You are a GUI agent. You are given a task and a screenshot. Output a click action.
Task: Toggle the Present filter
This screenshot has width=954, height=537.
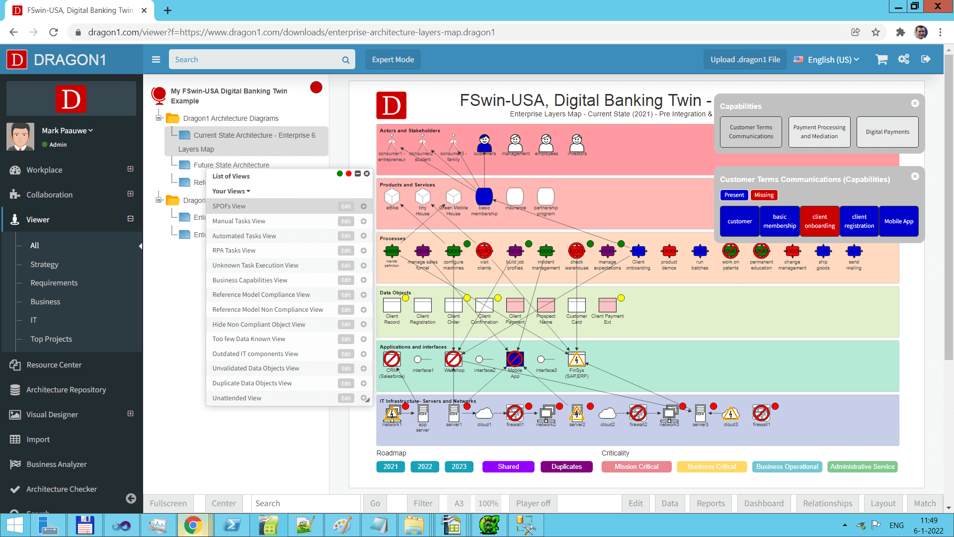click(734, 195)
